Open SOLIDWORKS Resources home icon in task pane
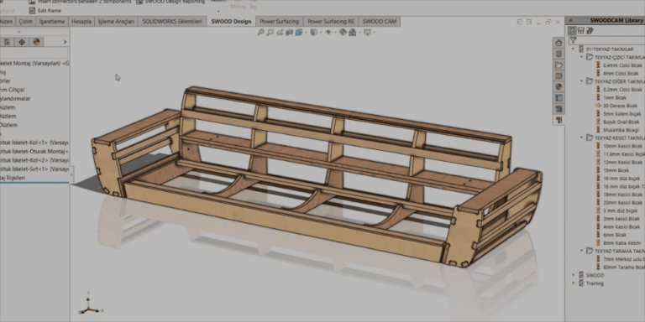645x322 pixels. coord(558,43)
